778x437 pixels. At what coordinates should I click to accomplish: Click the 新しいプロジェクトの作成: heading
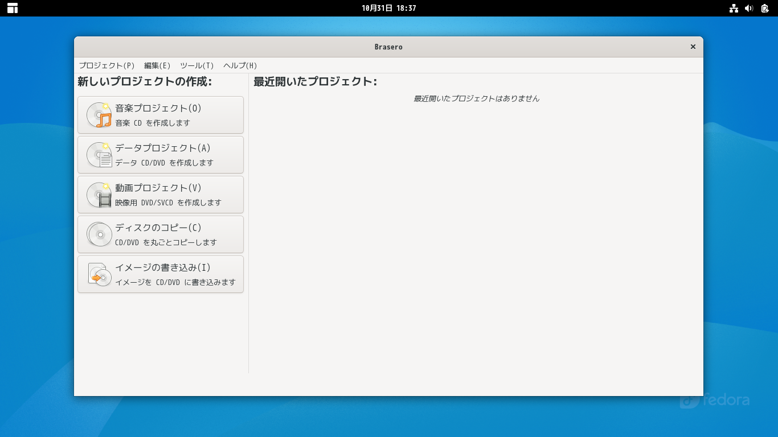[x=145, y=81]
